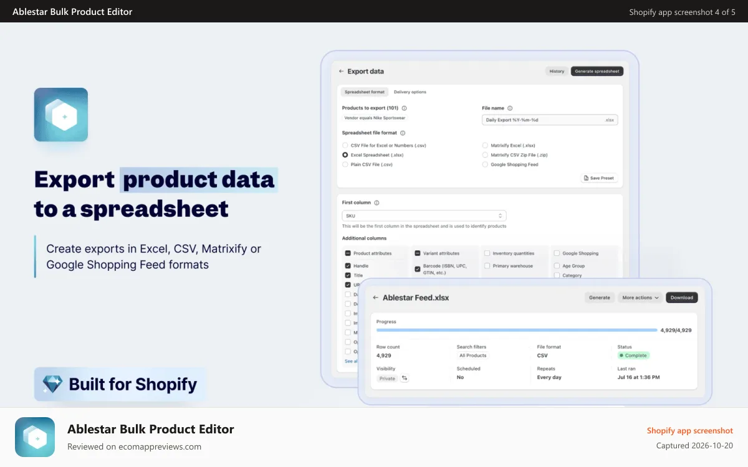Click the Private visibility badge
The image size is (748, 467).
tap(387, 379)
